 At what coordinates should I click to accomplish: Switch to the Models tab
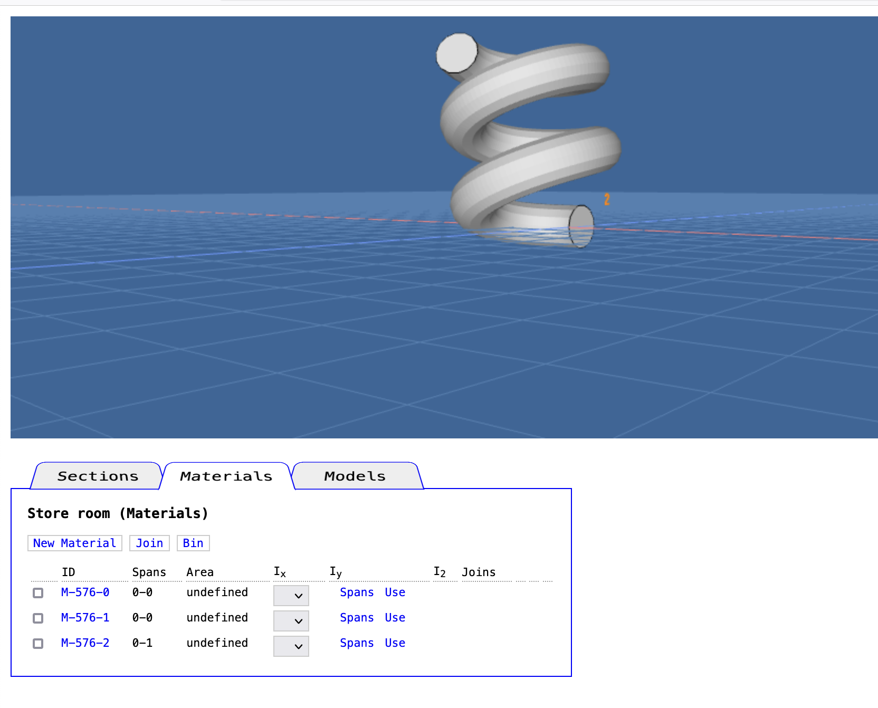click(355, 476)
